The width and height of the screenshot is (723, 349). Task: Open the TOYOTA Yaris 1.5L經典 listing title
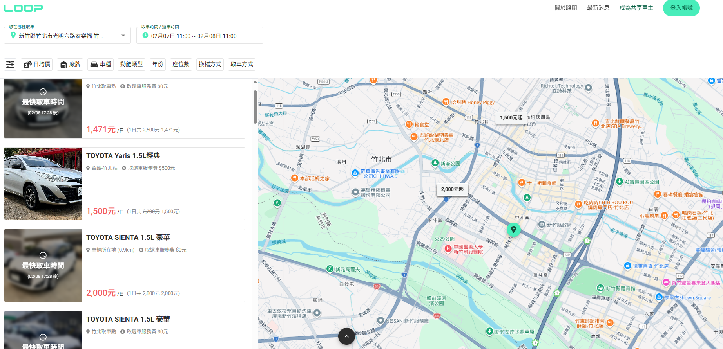point(123,156)
